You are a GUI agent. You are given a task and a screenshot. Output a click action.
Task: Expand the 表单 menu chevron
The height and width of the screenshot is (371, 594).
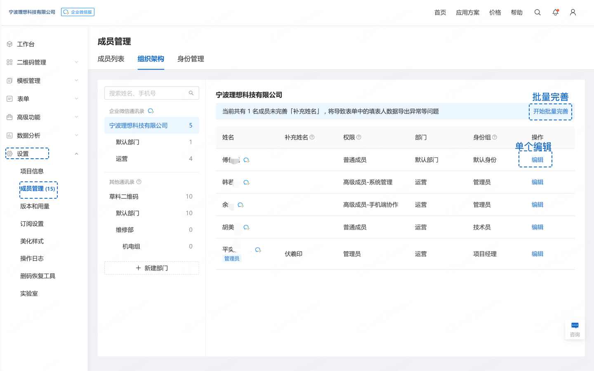[76, 99]
